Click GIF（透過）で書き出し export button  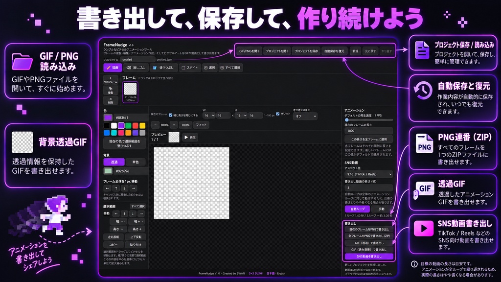coord(369,243)
